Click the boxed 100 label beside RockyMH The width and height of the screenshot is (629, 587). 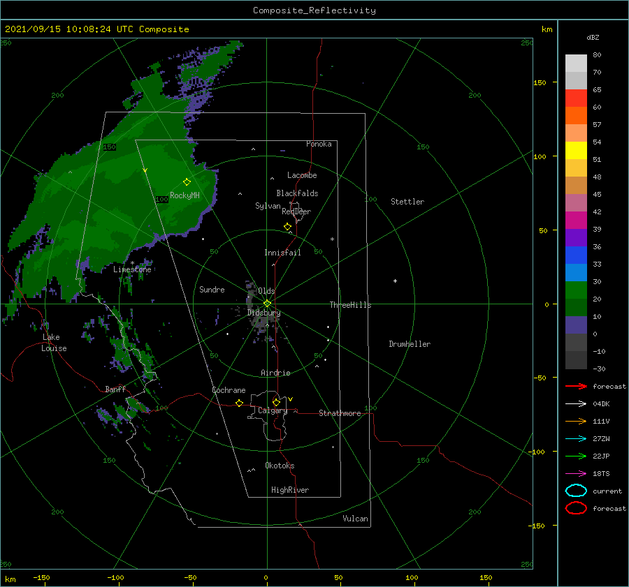tap(161, 199)
